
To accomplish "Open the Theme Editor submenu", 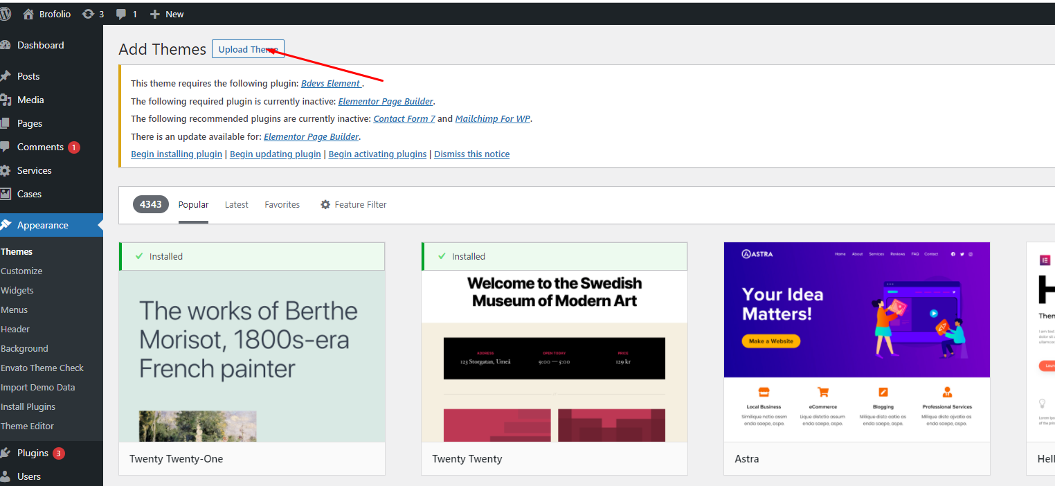I will pos(27,426).
